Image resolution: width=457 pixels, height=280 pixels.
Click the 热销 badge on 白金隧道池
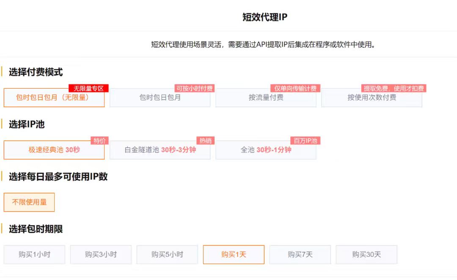[x=205, y=141]
